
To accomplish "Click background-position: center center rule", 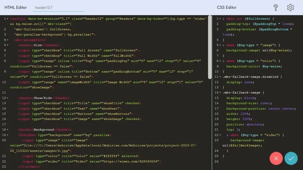I will (261, 109).
